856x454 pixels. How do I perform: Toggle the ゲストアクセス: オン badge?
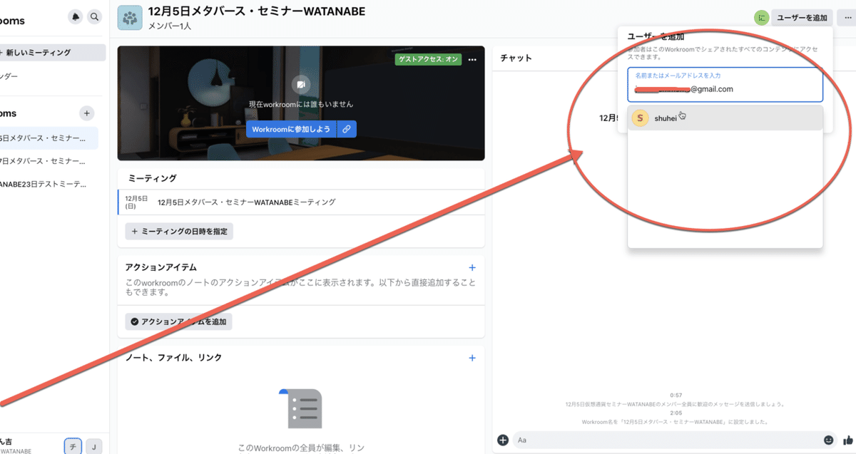(x=428, y=60)
